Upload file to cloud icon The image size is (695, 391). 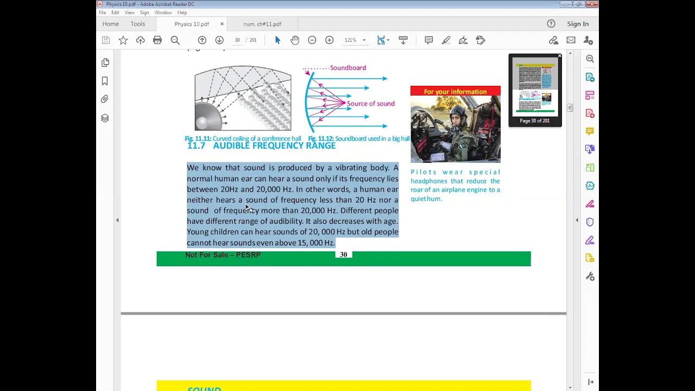click(x=141, y=40)
